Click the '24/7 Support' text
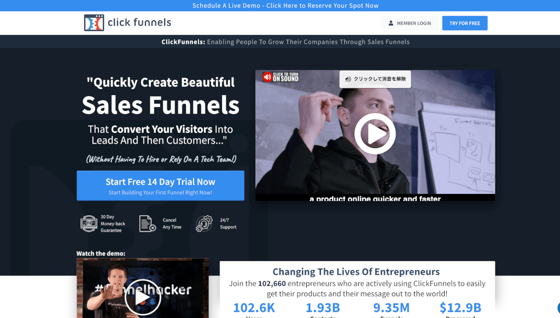Viewport: 560px width, 318px height. [228, 224]
